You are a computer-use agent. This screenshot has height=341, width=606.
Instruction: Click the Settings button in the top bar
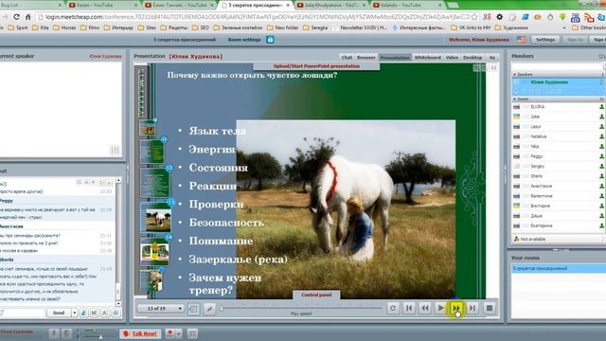pos(545,40)
